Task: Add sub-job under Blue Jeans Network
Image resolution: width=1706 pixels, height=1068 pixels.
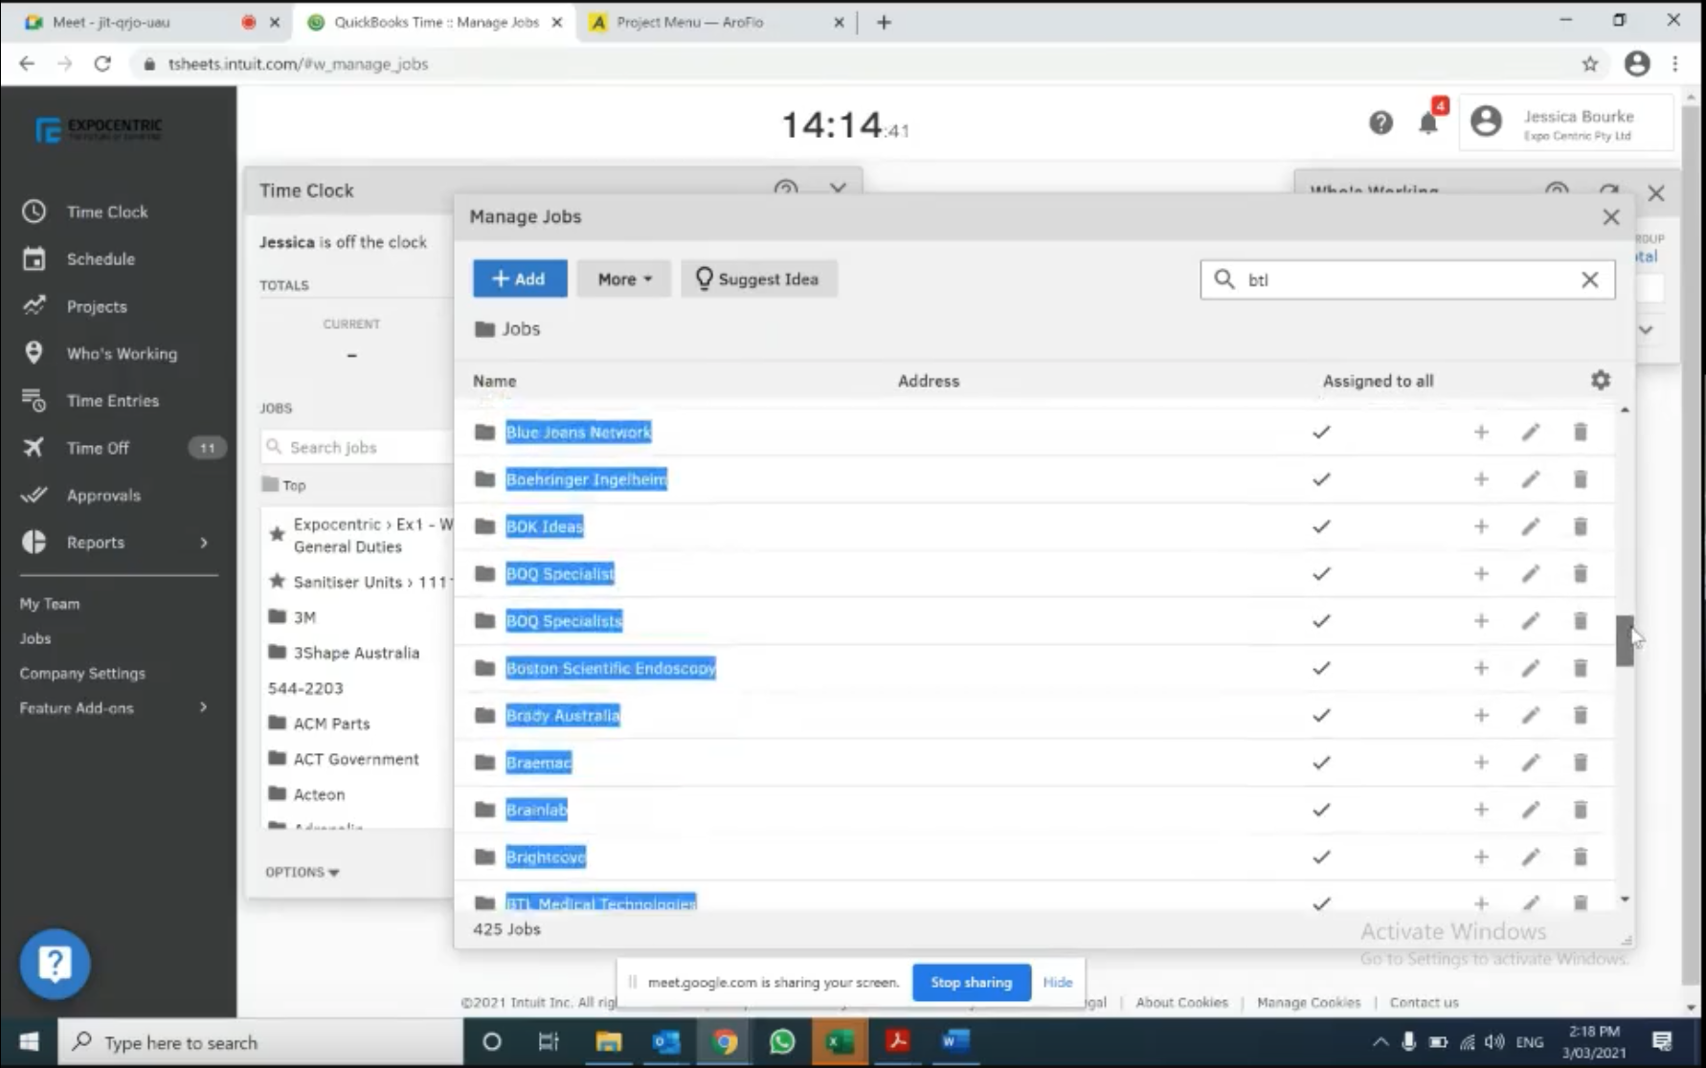Action: pyautogui.click(x=1481, y=433)
